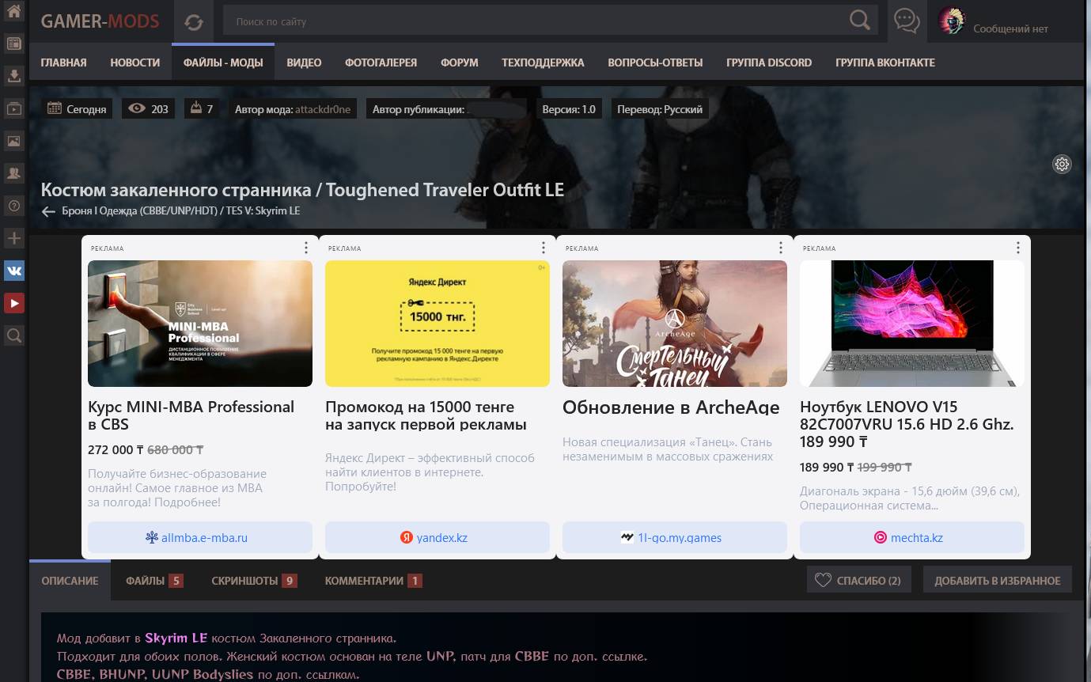Open three-dot menu on Lenovo ad
Screen dimensions: 1091x682
coord(1018,248)
